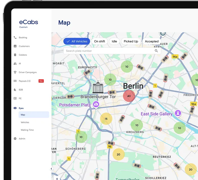Click the yellow cluster 20 below route 96
This screenshot has height=180, width=198.
pos(118,154)
